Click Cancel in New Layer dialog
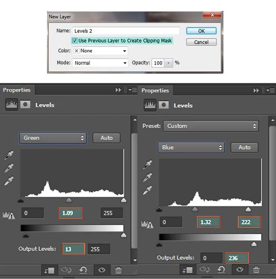The image size is (276, 279). pos(201,42)
